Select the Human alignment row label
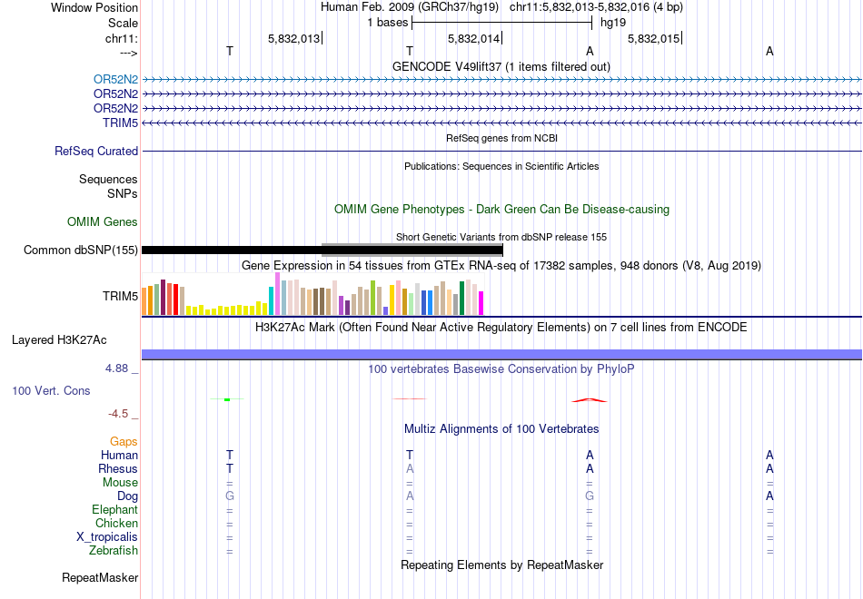 [x=119, y=456]
